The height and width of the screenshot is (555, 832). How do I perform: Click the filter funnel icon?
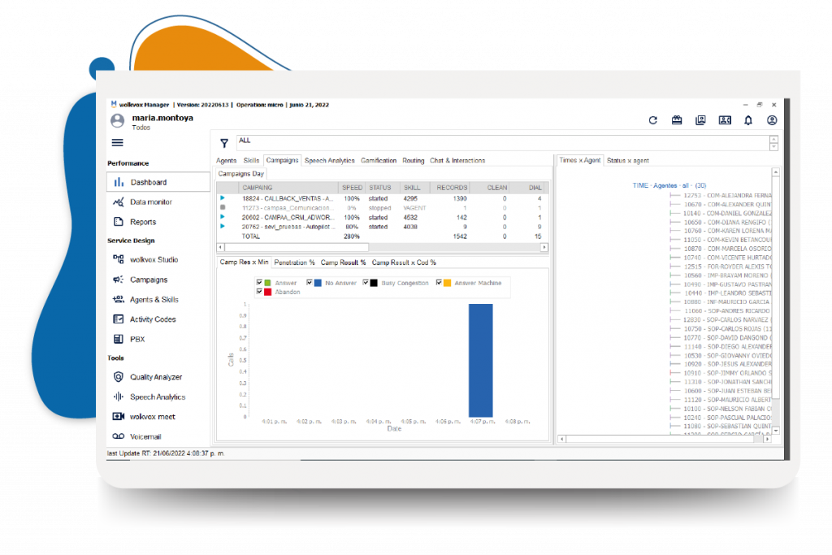[x=224, y=143]
